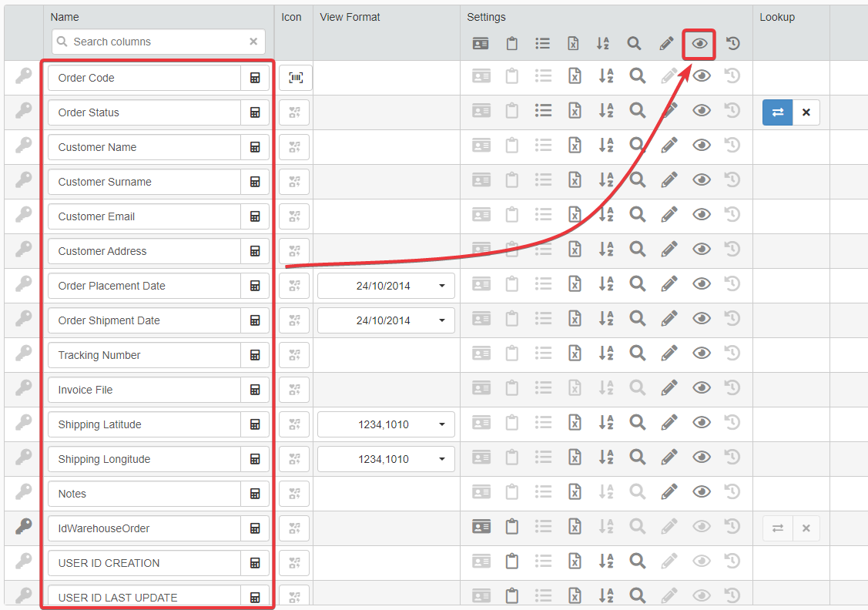The width and height of the screenshot is (868, 610).
Task: Click the Invoice File name field
Action: [144, 390]
